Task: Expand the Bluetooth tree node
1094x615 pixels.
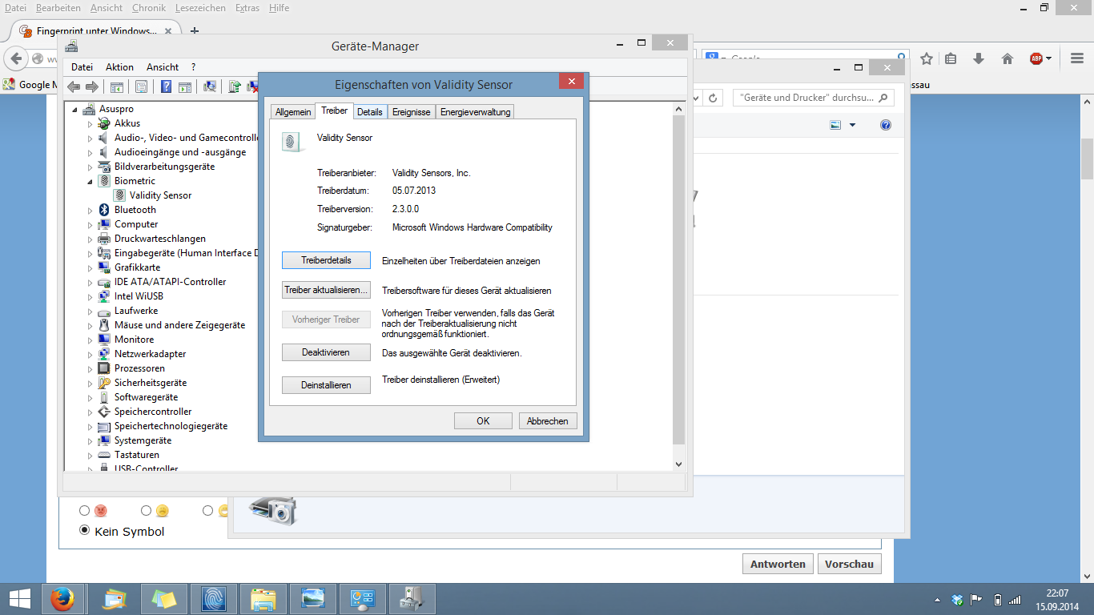Action: [90, 210]
